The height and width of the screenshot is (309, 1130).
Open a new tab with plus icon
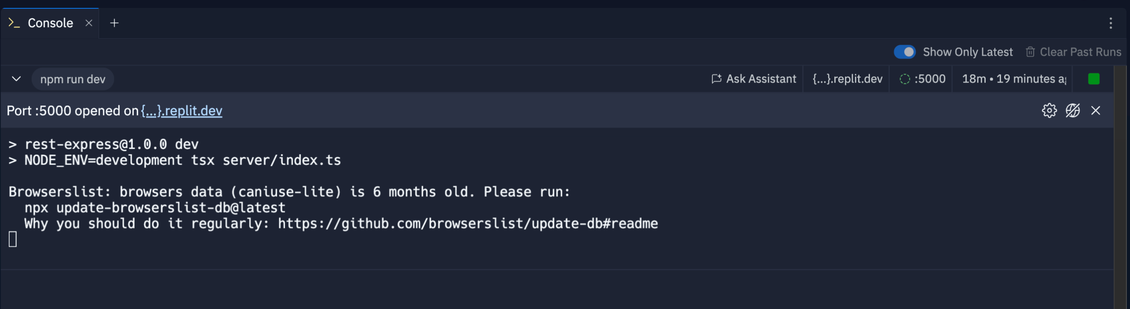pyautogui.click(x=114, y=23)
